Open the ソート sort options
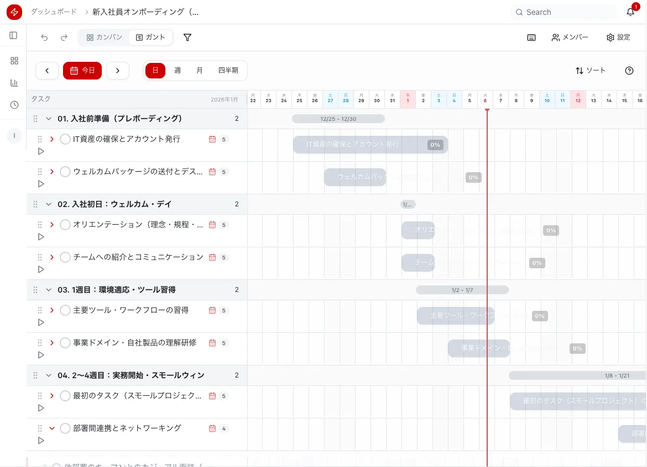Viewport: 647px width, 467px height. click(x=591, y=71)
